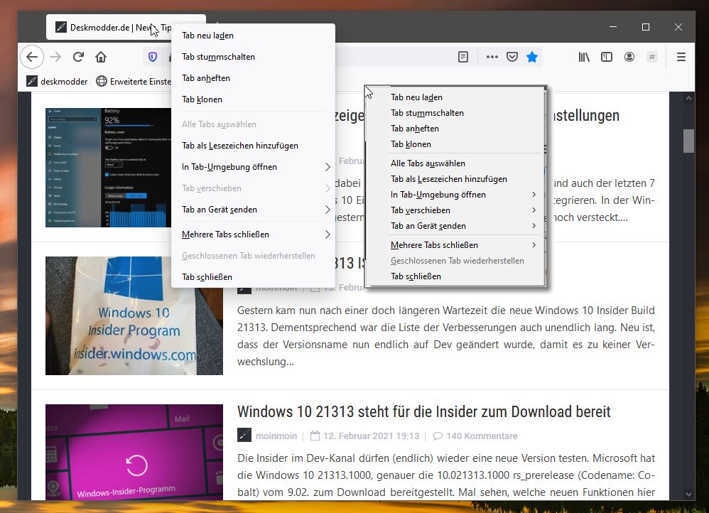
Task: Choose Tab stummschalten in the left menu
Action: coord(253,57)
